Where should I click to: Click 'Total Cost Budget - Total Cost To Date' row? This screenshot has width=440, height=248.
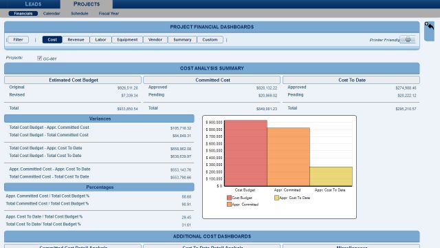tap(99, 156)
